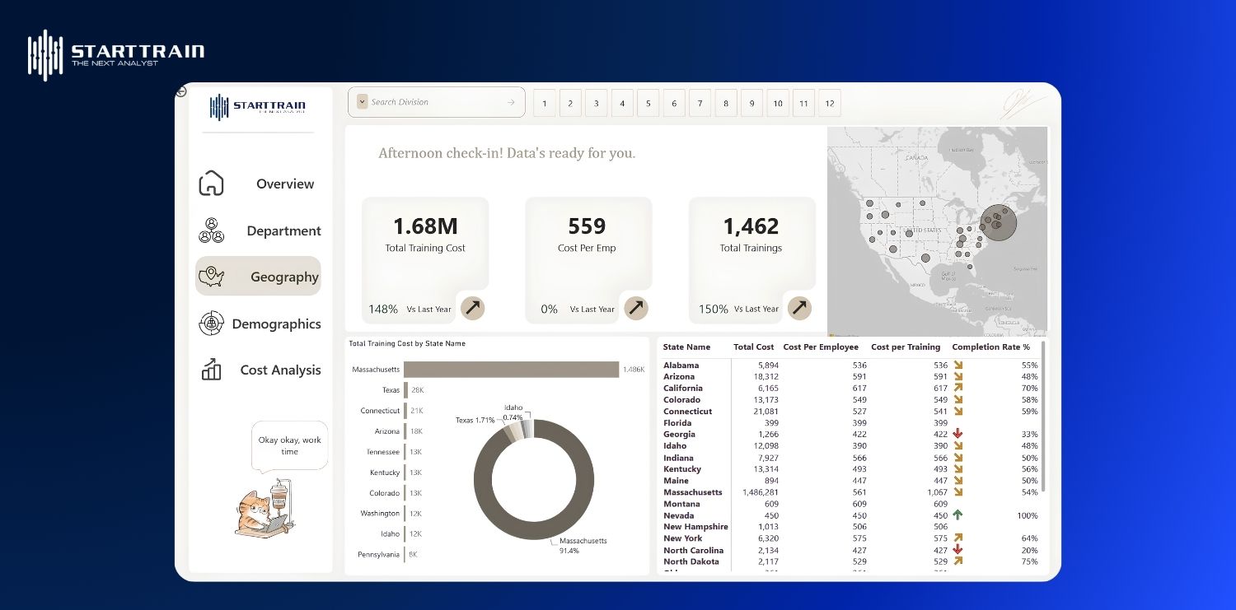Open the Search Division dropdown arrow
This screenshot has height=610, width=1236.
tap(362, 102)
